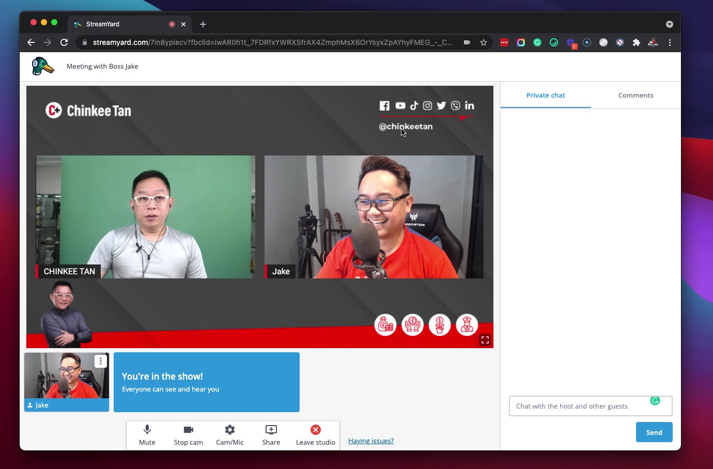Click the Grammarly icon in chat field

[x=655, y=400]
